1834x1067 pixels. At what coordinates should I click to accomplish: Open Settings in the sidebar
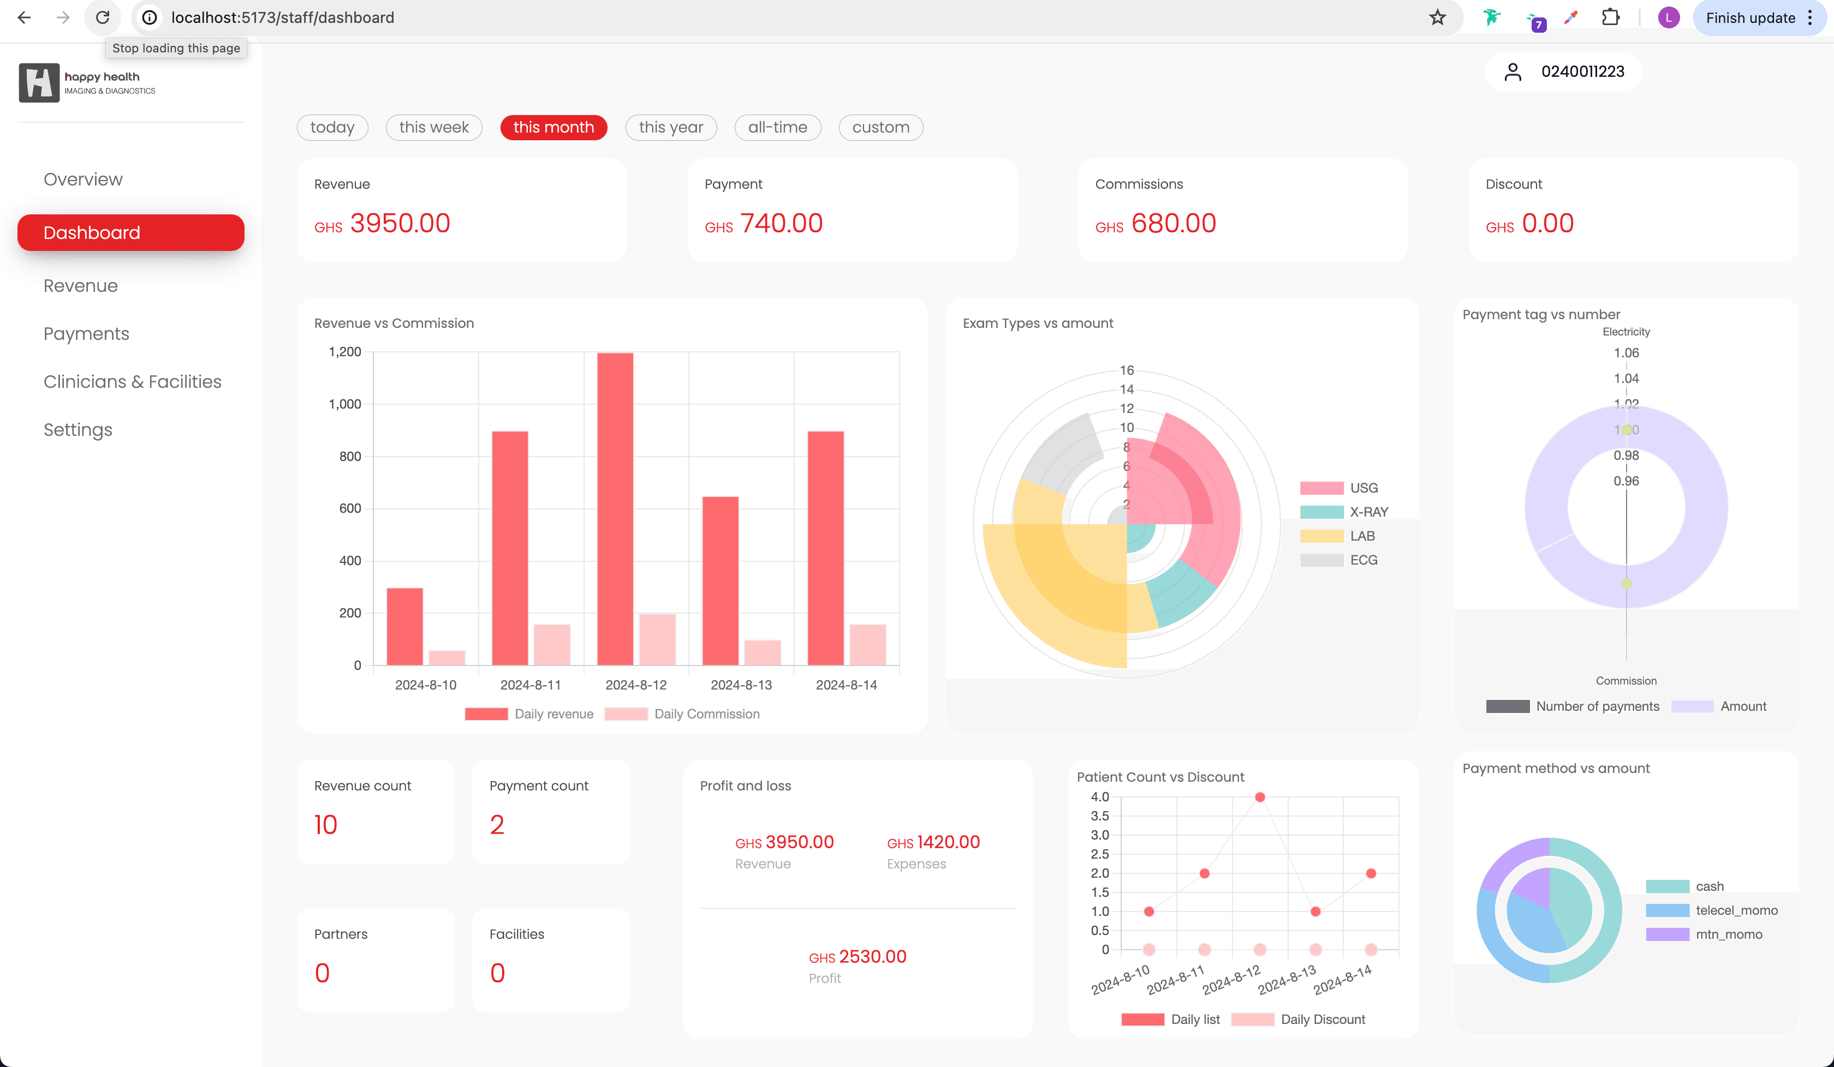tap(78, 430)
